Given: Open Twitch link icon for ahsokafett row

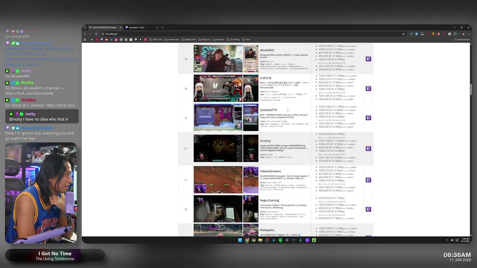Looking at the screenshot, I should [368, 59].
